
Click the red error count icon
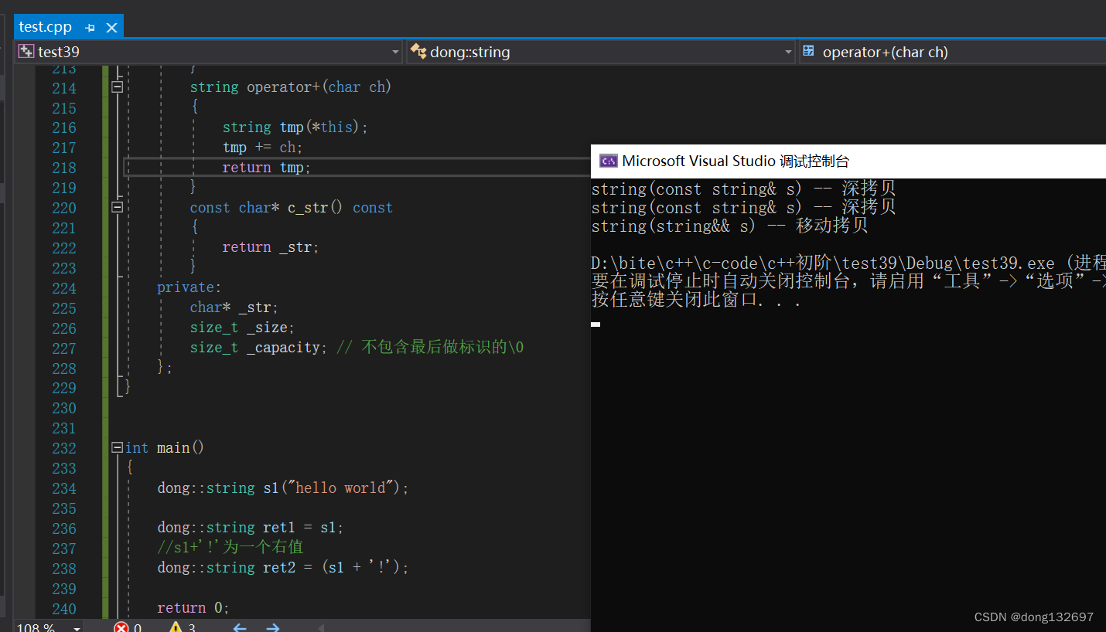point(121,627)
